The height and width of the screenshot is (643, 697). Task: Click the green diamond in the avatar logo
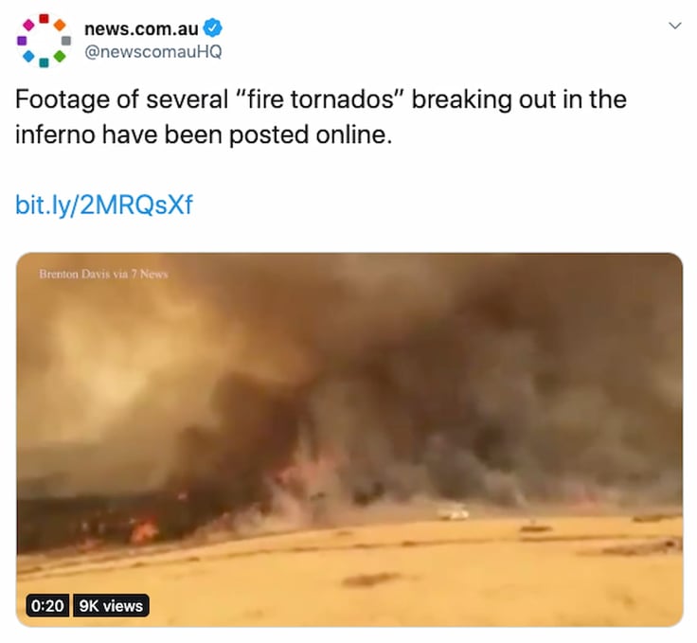coord(60,56)
